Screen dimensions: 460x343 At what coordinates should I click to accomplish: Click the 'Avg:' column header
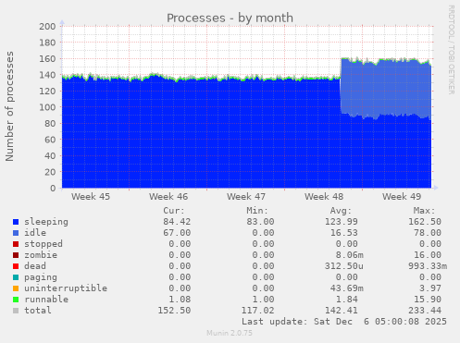pos(341,211)
